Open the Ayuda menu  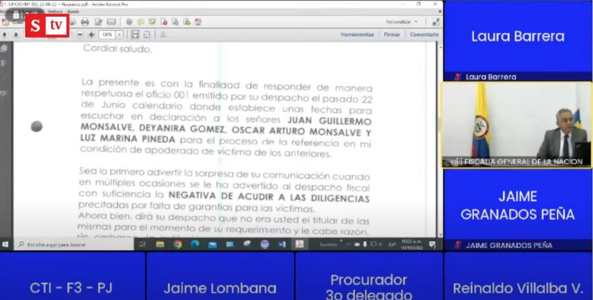(73, 11)
